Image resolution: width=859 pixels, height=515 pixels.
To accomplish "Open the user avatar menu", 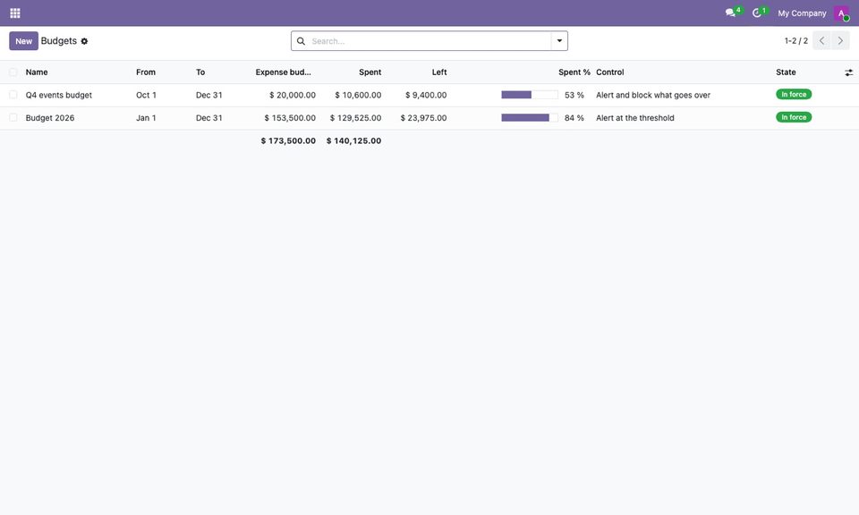I will pos(841,13).
